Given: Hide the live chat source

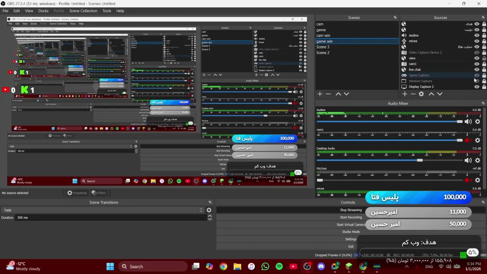Looking at the screenshot, I should pyautogui.click(x=477, y=70).
